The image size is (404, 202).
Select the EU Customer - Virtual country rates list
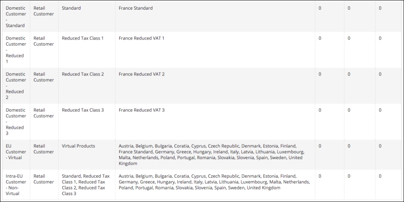click(211, 155)
